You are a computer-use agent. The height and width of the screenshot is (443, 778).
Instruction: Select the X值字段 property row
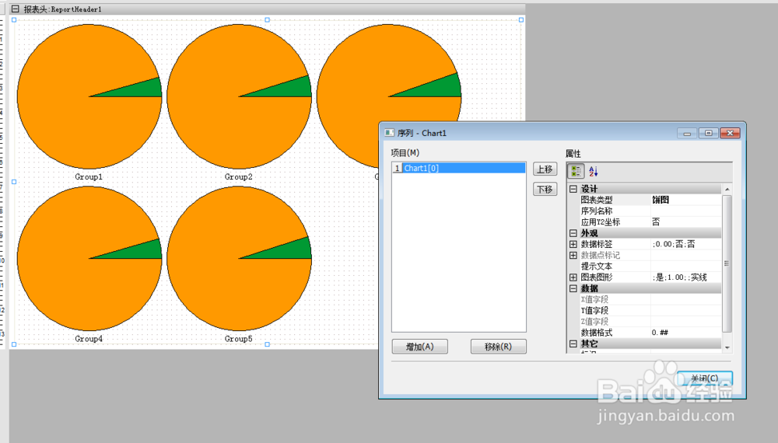[x=650, y=299]
